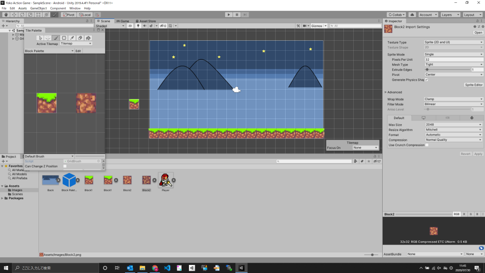This screenshot has height=273, width=485.
Task: Toggle 2D view mode in Scene
Action: 130,26
